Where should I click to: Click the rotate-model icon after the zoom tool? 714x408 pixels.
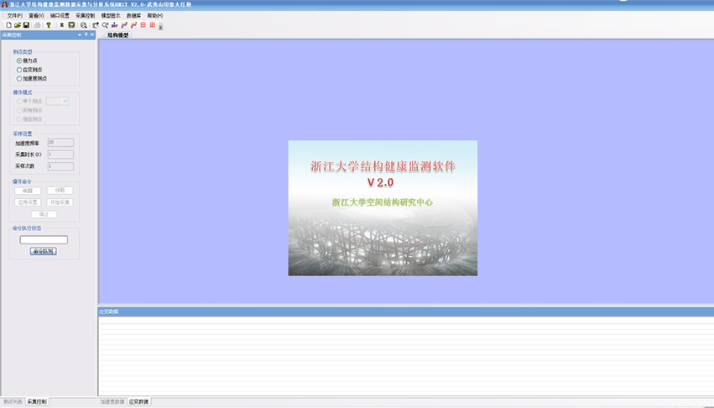point(96,25)
